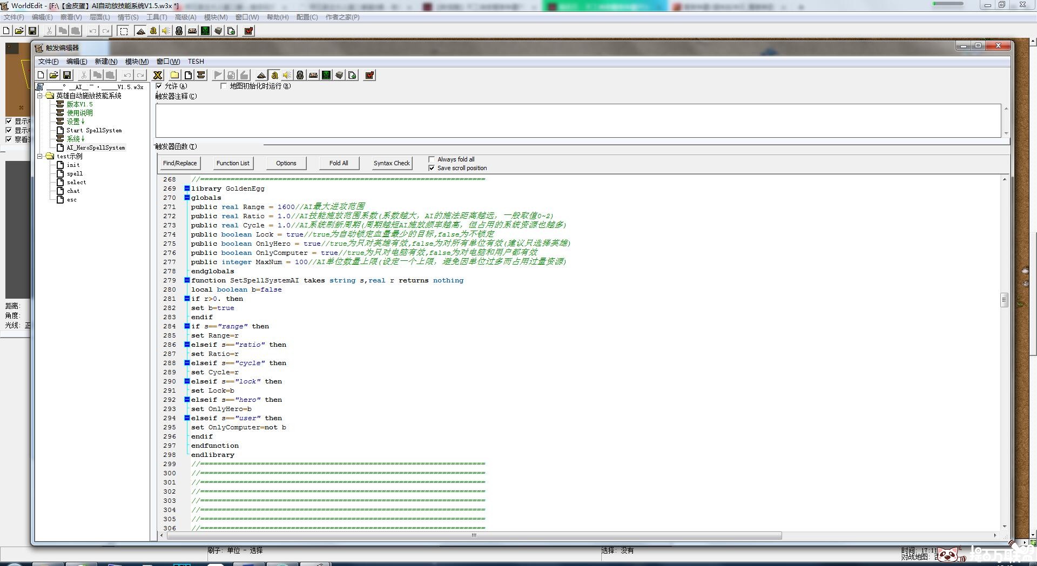Enable 地图初始化时运行 checkbox

[224, 86]
